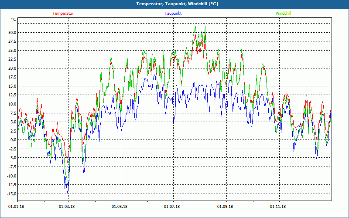This screenshot has height=218, width=349.
Task: Click the -10,0 y-axis value
Action: (12, 176)
